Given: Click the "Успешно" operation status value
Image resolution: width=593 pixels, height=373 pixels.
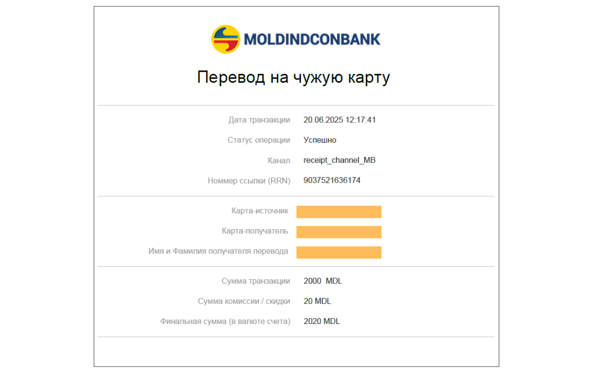Looking at the screenshot, I should 320,140.
